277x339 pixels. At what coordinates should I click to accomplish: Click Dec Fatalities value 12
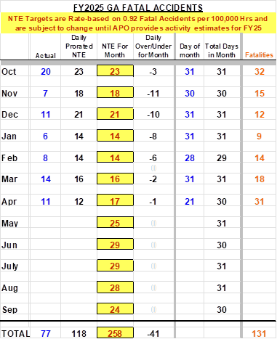(x=260, y=115)
